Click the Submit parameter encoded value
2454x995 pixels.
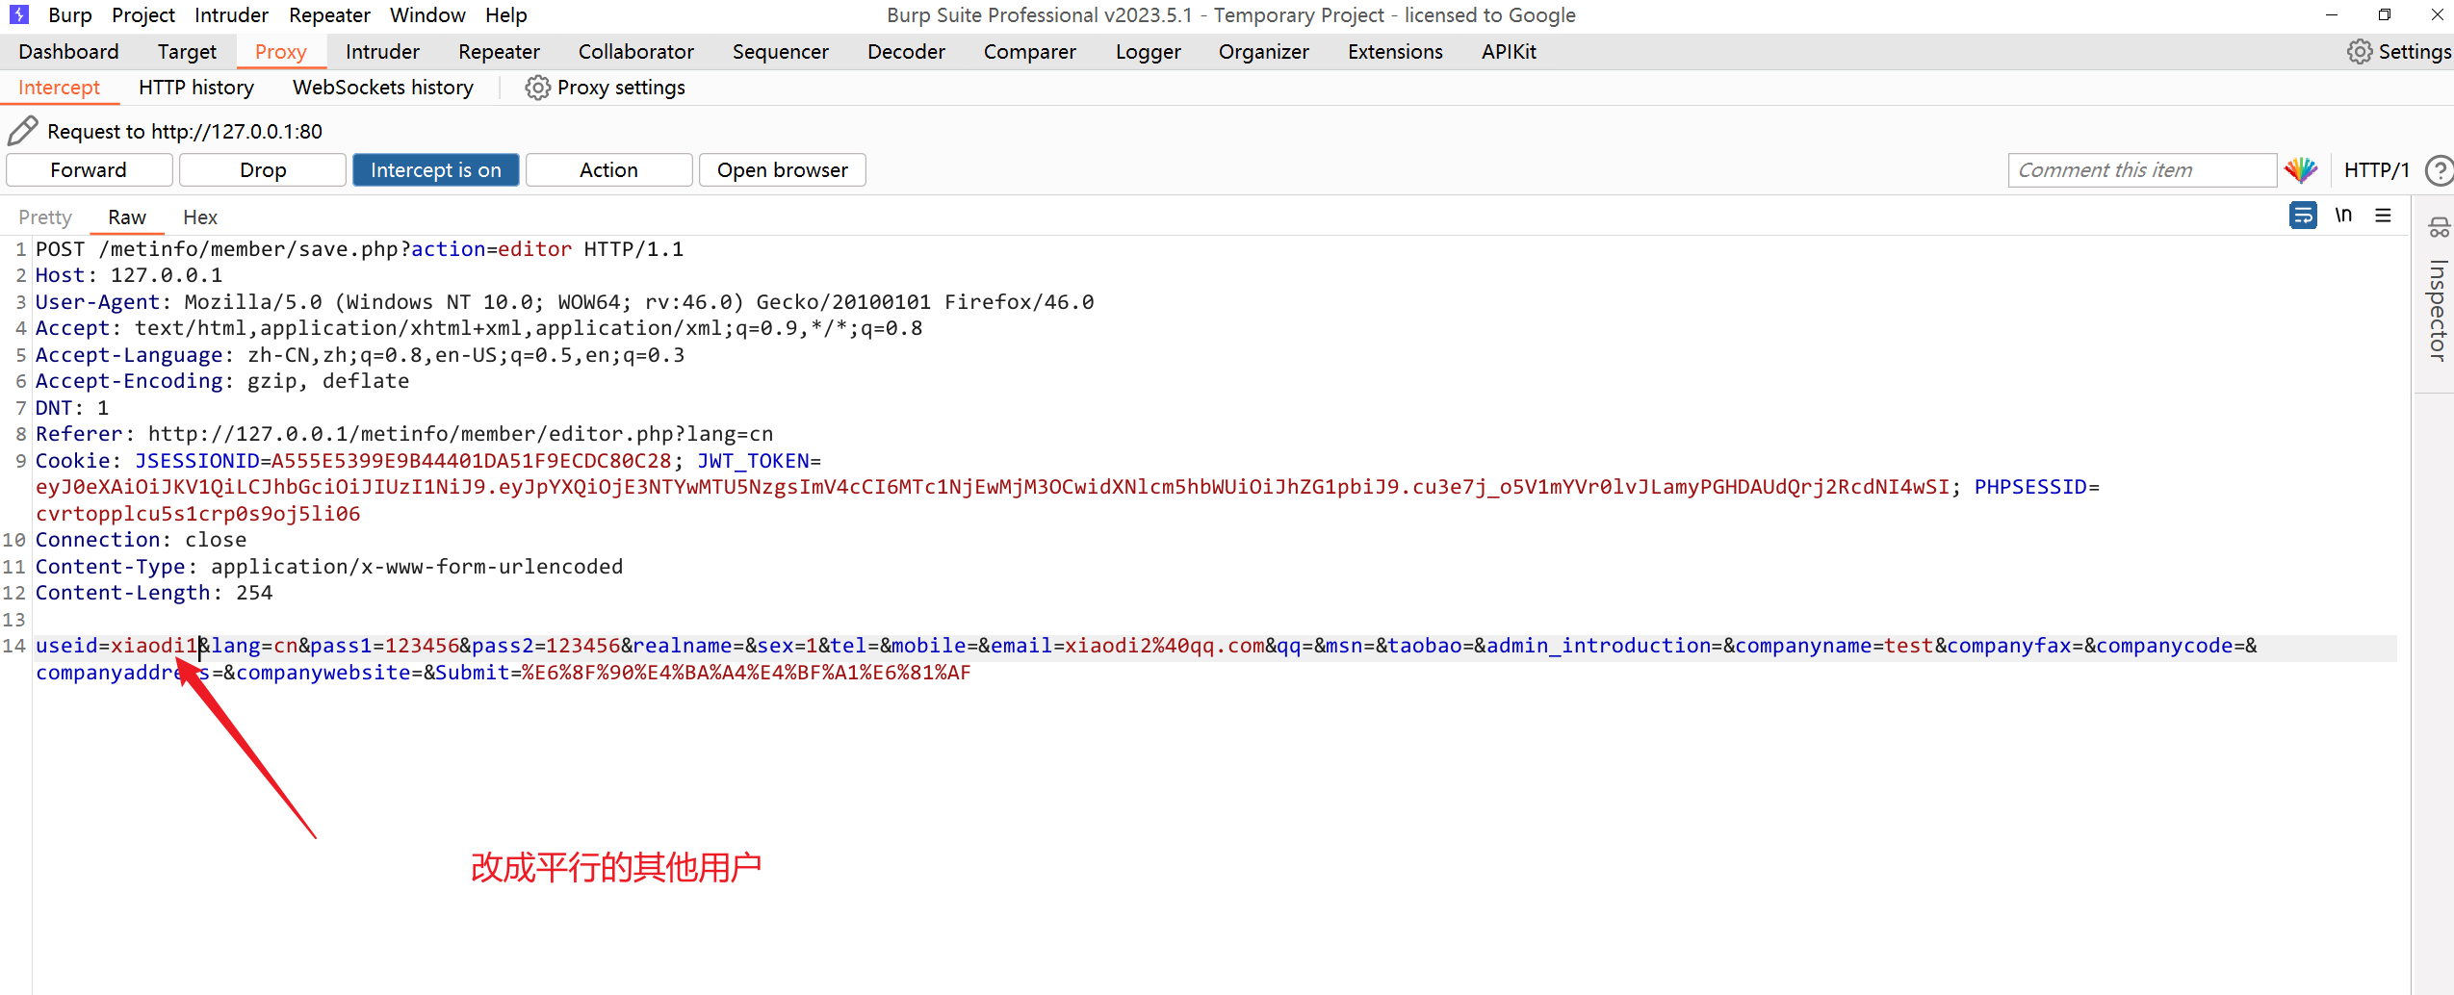pyautogui.click(x=746, y=673)
